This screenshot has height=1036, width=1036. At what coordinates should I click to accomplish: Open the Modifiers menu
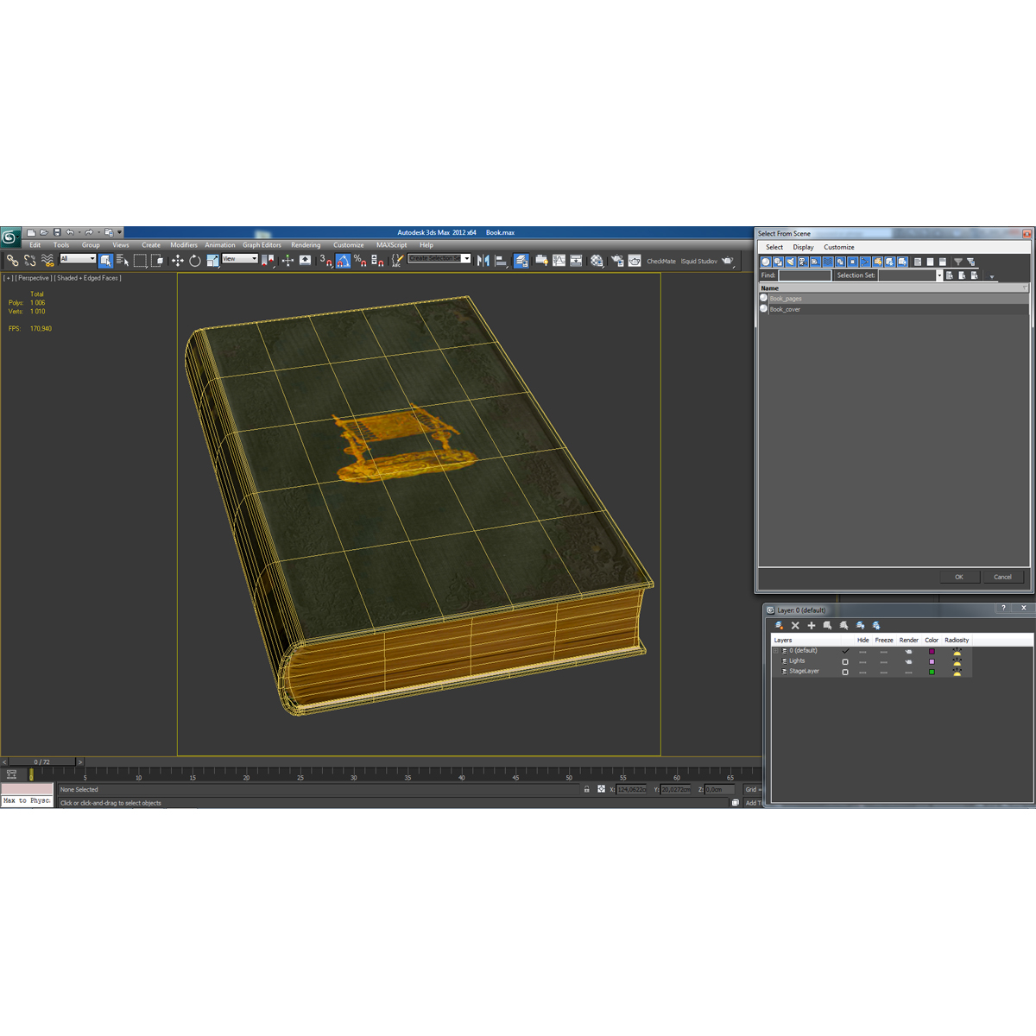(184, 245)
